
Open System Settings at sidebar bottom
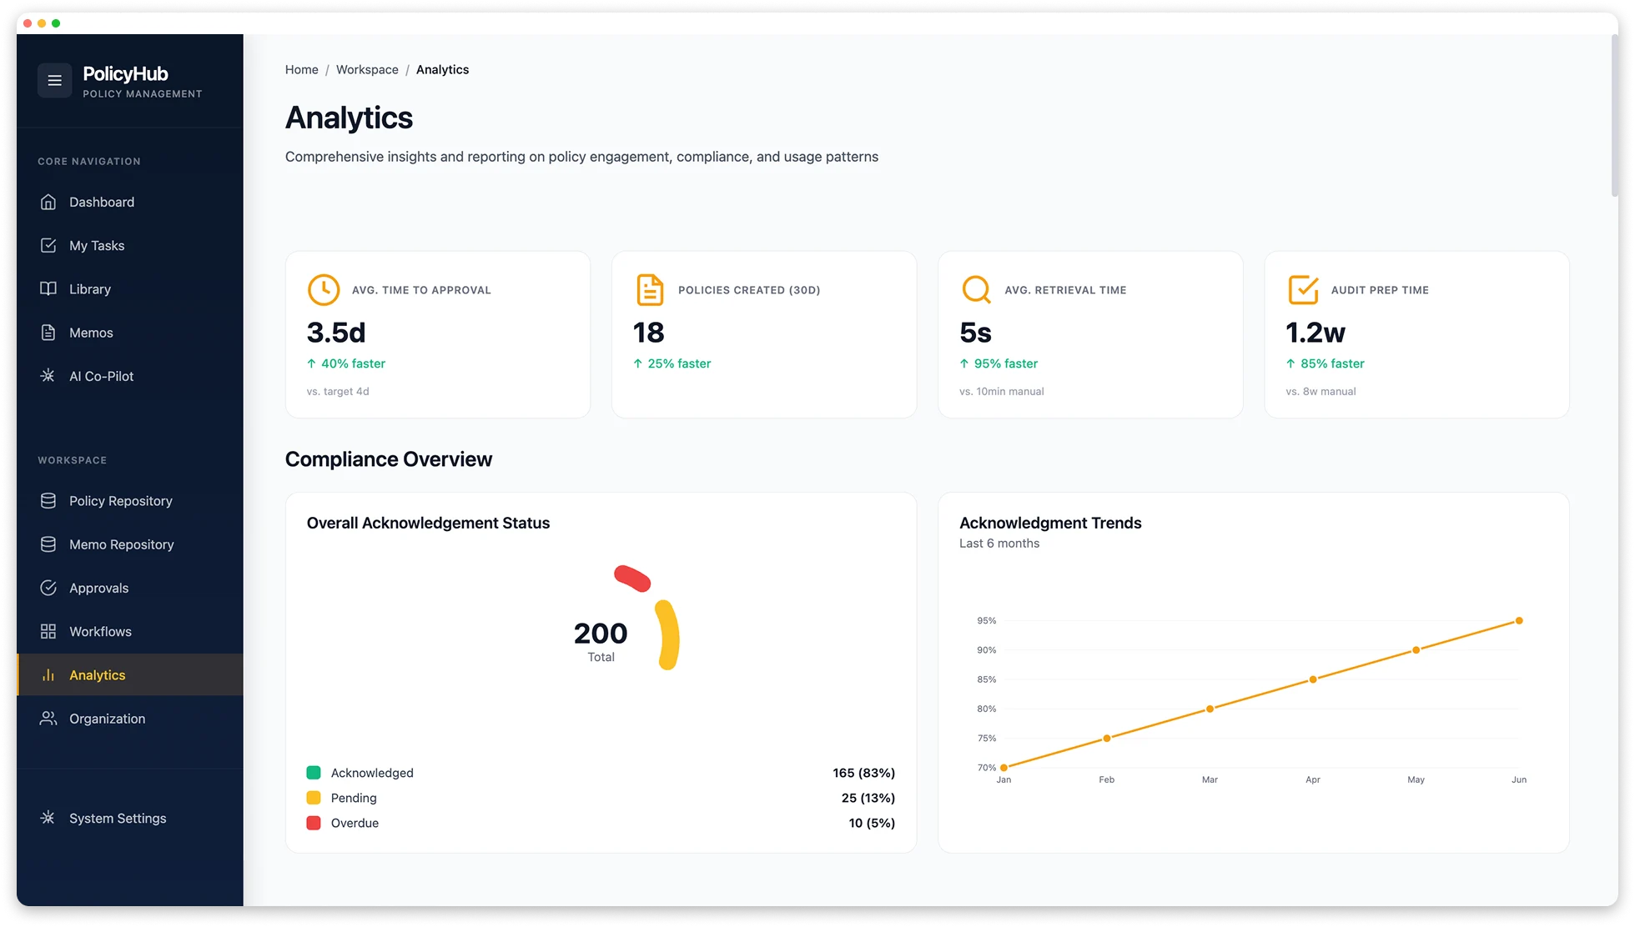117,818
